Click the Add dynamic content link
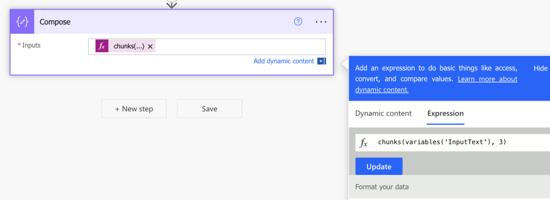 pos(284,61)
